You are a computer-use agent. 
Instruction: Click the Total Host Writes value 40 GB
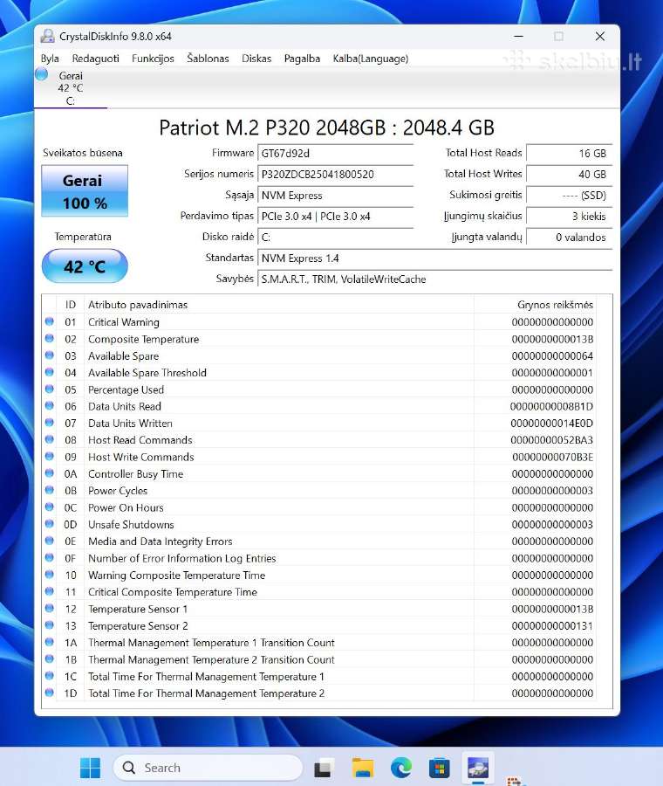570,175
